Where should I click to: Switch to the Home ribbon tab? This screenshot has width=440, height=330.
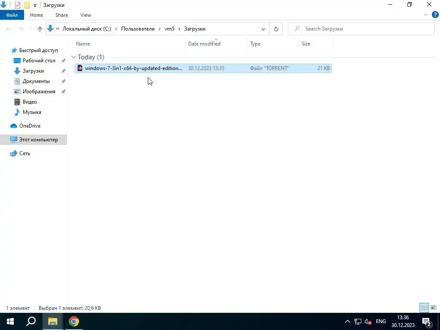pyautogui.click(x=37, y=15)
